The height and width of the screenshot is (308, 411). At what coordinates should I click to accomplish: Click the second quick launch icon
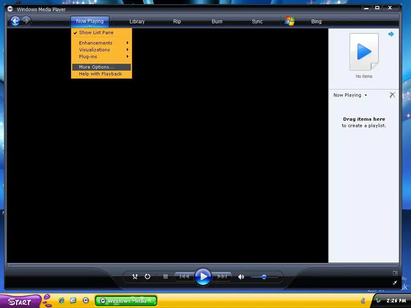click(x=73, y=300)
